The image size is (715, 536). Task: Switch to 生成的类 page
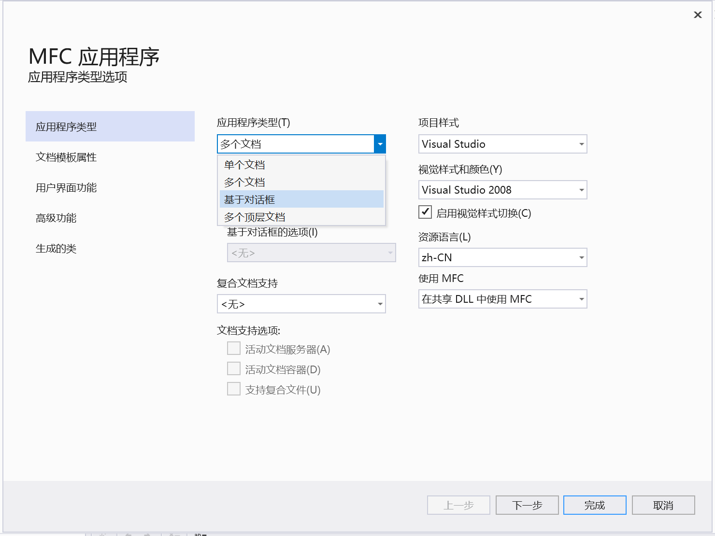(x=110, y=248)
